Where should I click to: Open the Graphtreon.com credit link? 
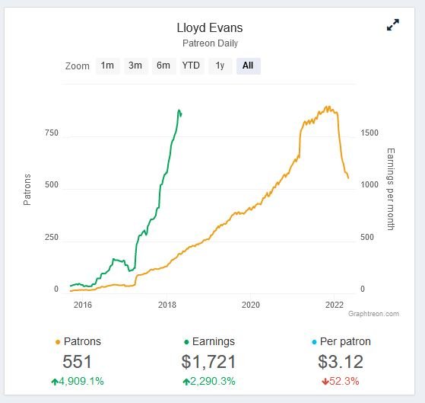(373, 314)
